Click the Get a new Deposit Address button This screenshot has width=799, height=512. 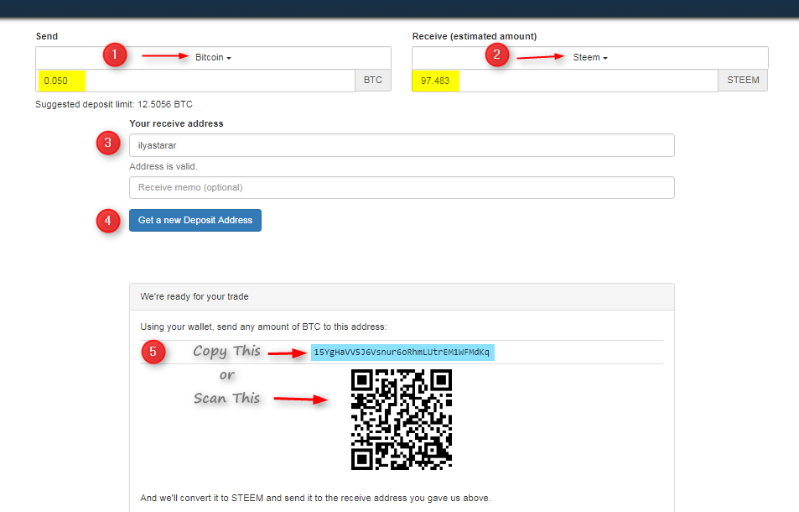tap(195, 220)
